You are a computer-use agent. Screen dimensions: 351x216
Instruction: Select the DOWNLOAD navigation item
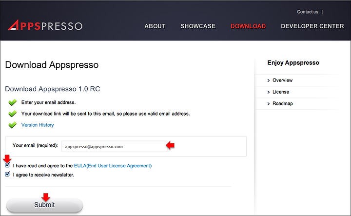click(x=248, y=26)
